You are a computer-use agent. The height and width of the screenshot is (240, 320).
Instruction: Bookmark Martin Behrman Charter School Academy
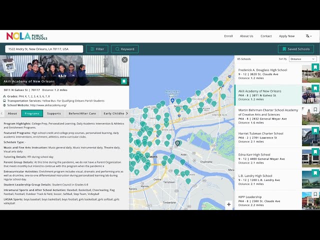[x=315, y=109]
